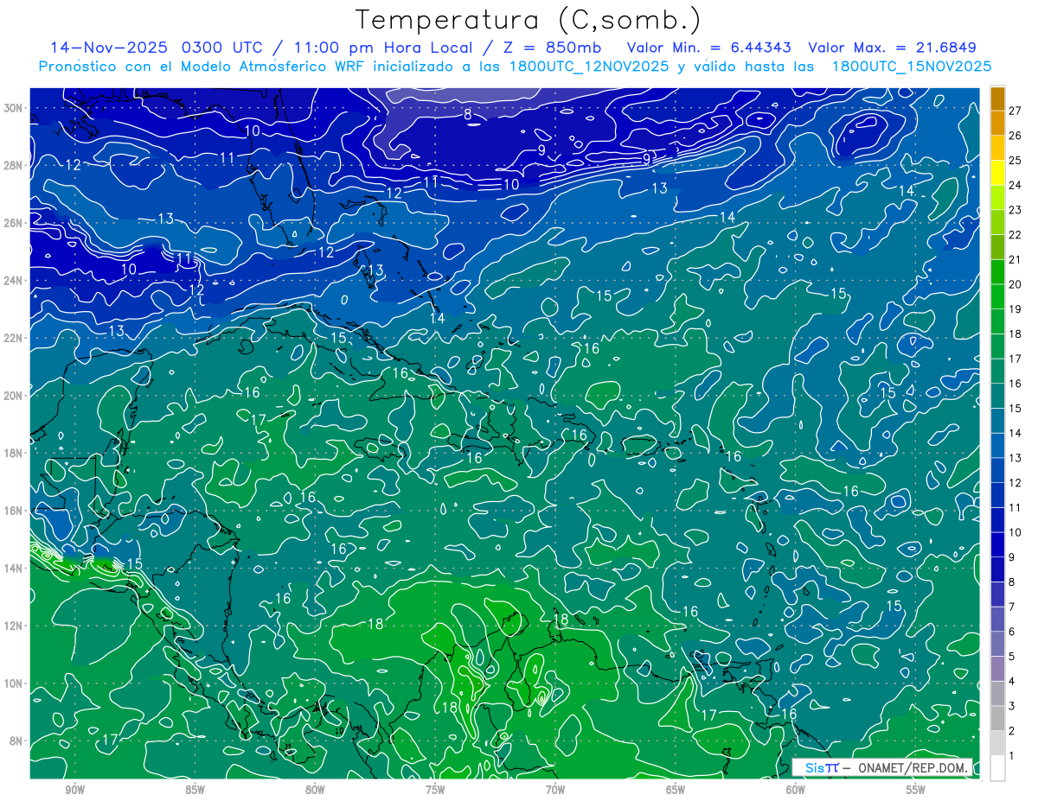This screenshot has height=801, width=1038.
Task: Click the 85W longitude axis label
Action: point(195,790)
